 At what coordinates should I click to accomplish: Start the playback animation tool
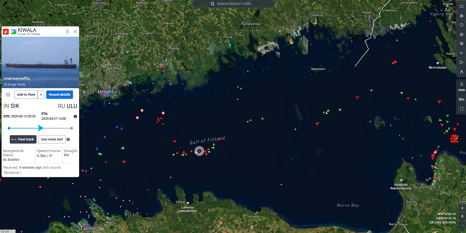click(462, 62)
